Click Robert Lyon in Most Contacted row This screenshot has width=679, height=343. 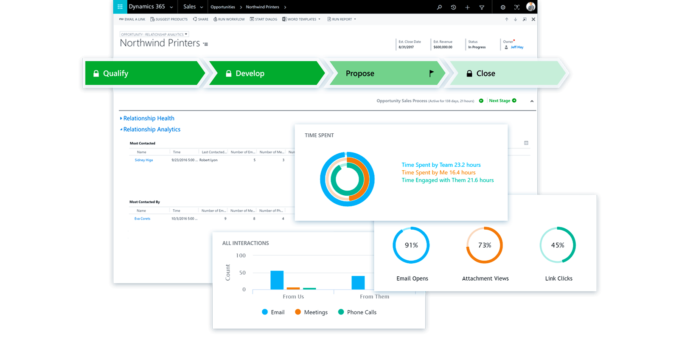[x=208, y=160]
